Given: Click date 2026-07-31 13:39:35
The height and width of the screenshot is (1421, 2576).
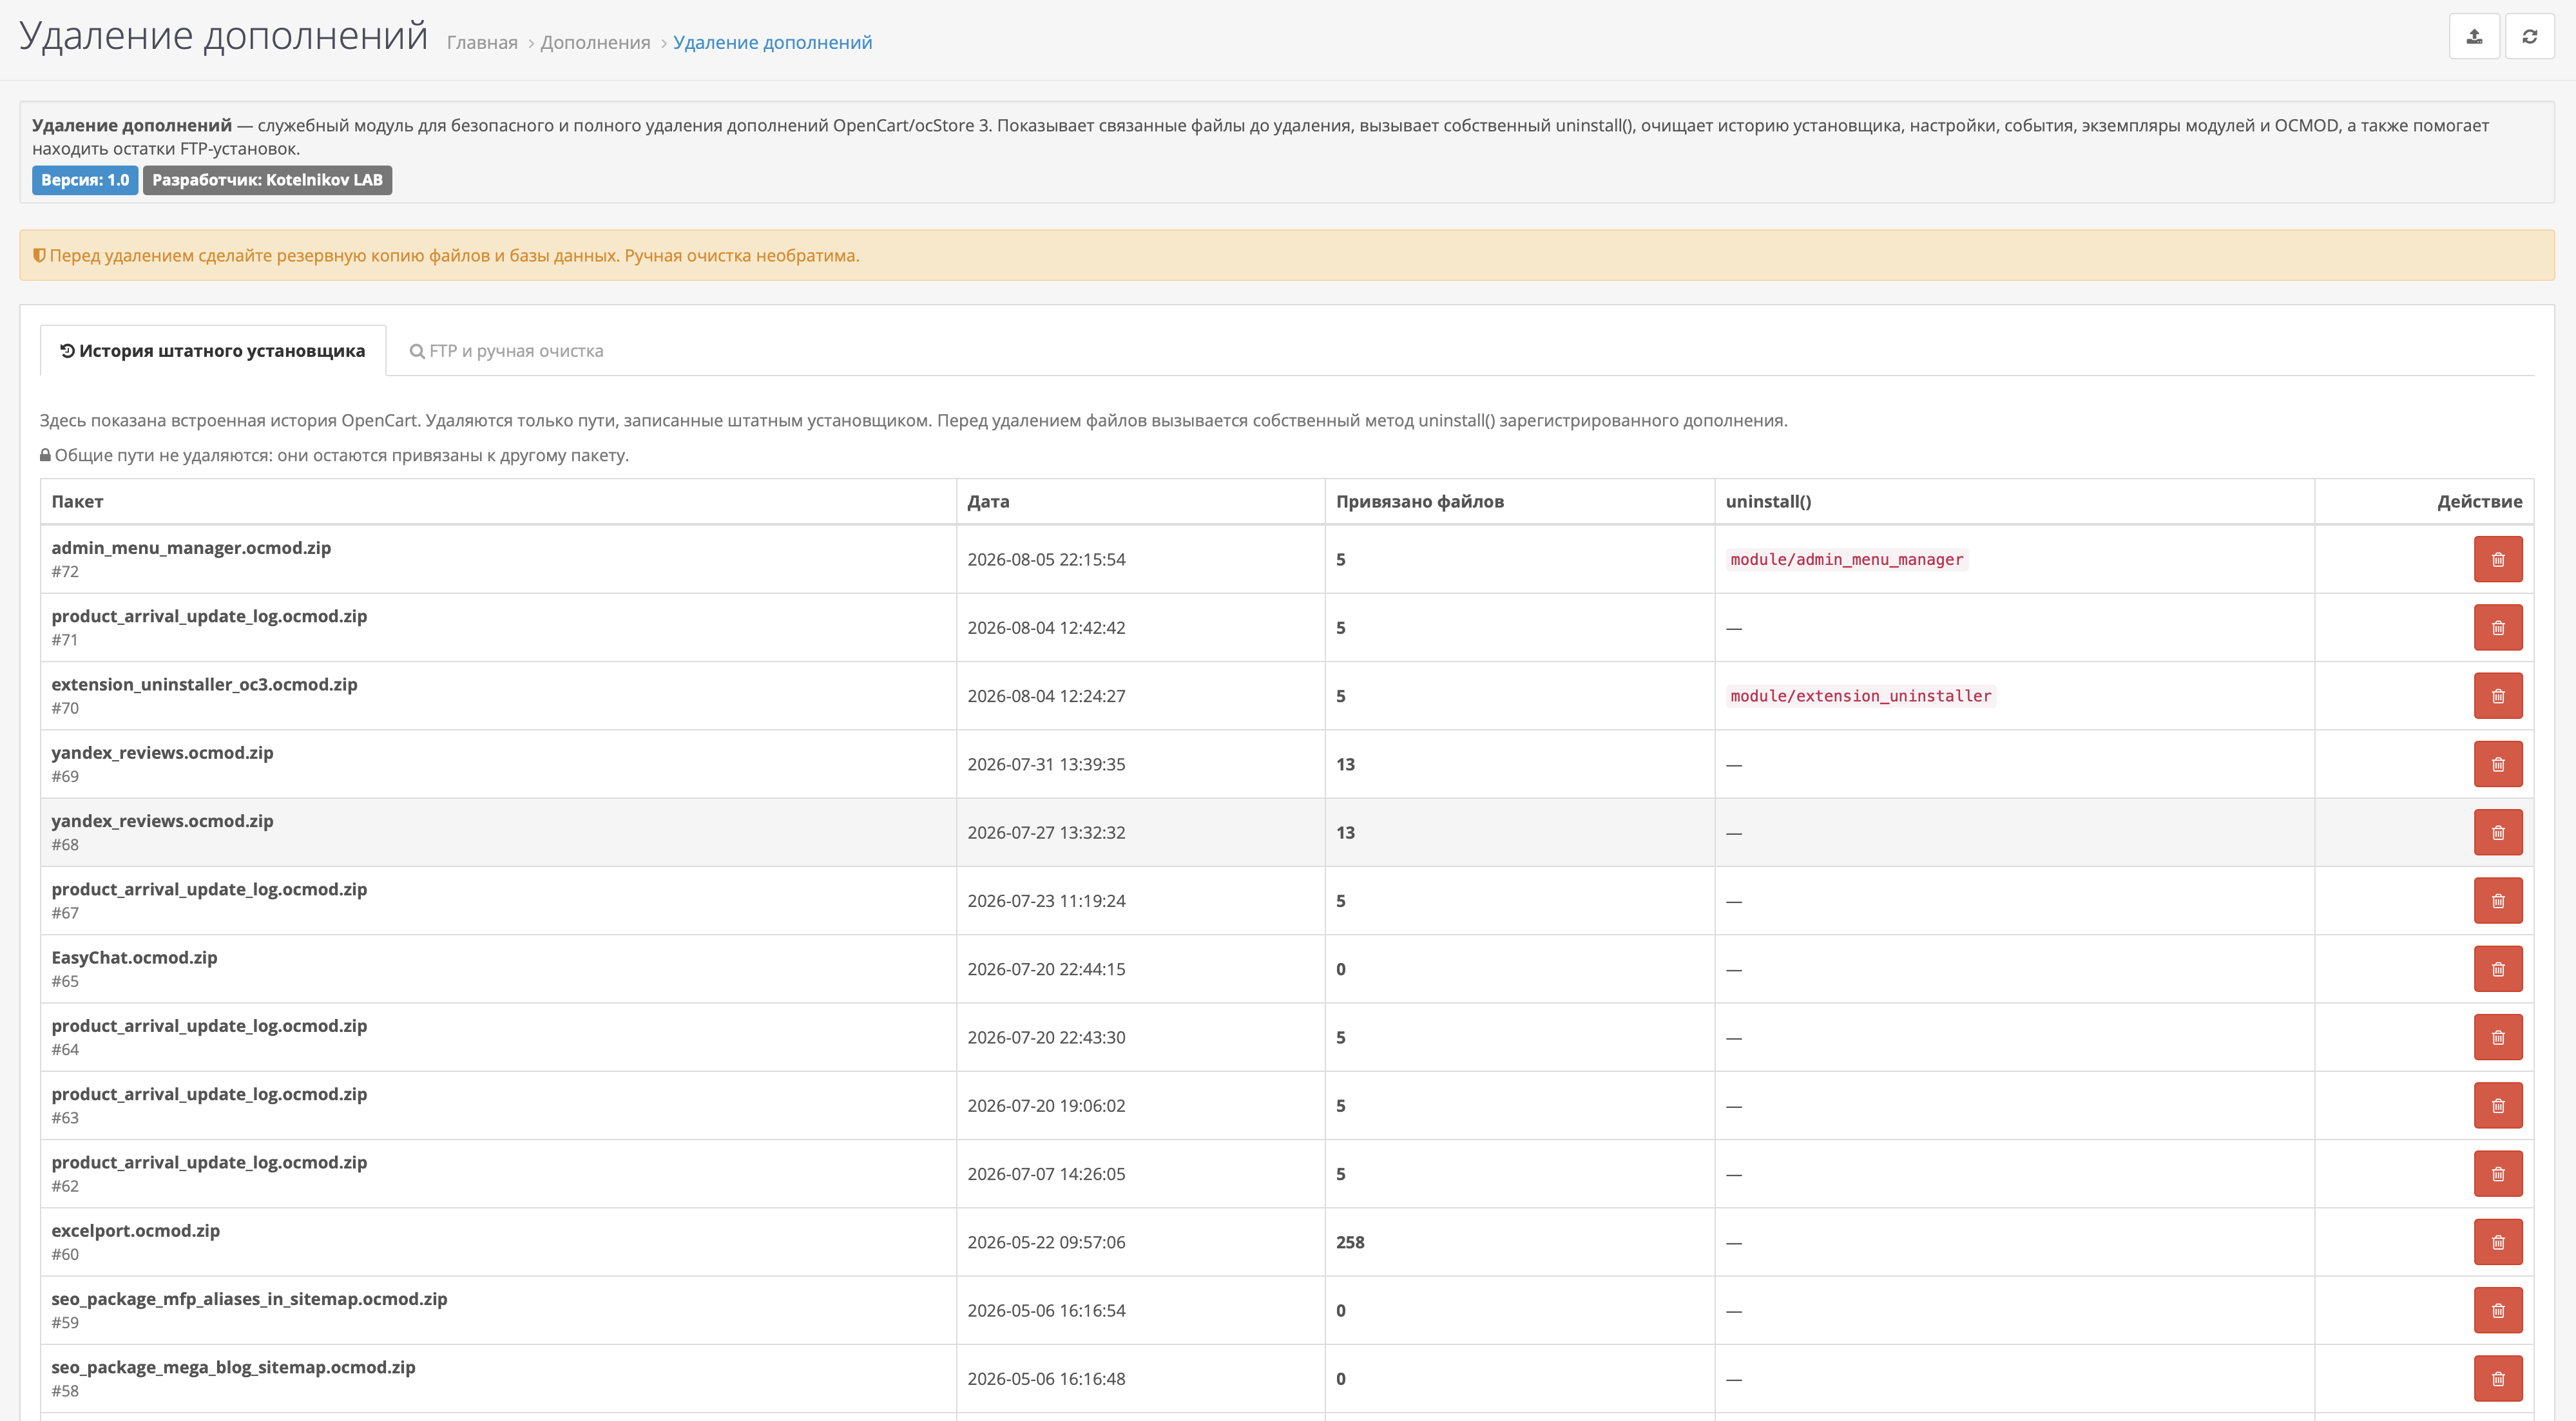Looking at the screenshot, I should point(1046,764).
